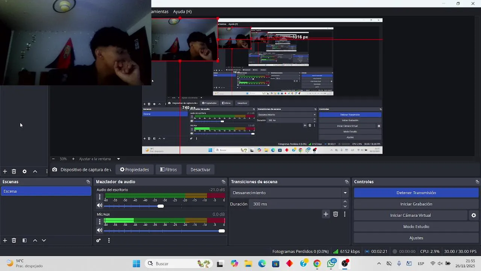This screenshot has height=271, width=481.
Task: Open WhatsApp from the taskbar
Action: 331,263
